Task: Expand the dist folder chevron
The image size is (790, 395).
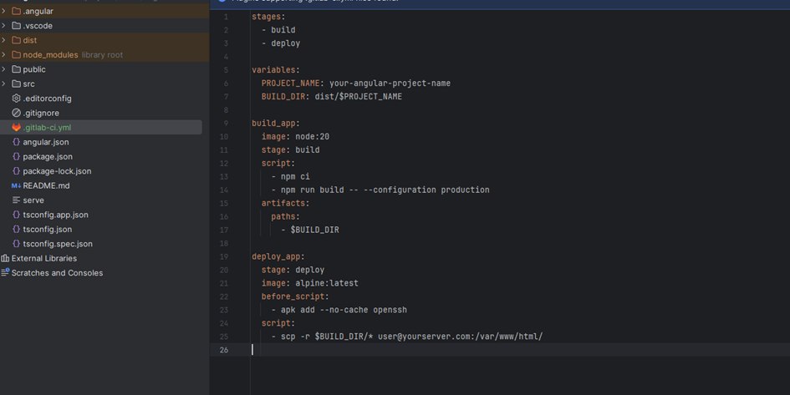Action: [x=4, y=40]
